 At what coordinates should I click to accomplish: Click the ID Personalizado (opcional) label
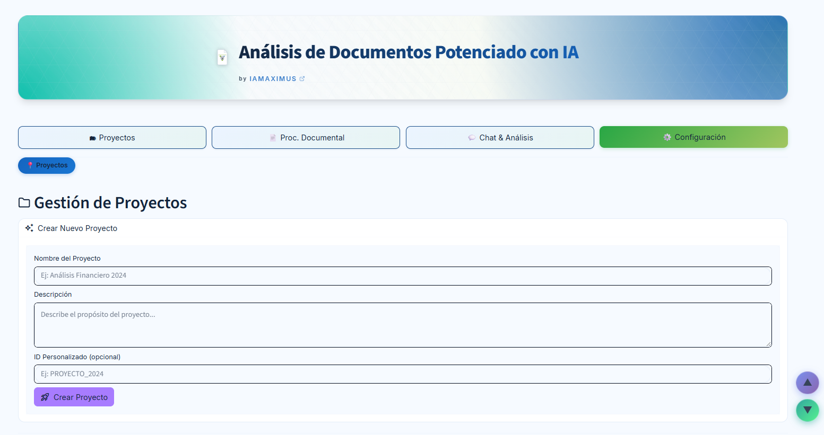click(77, 357)
